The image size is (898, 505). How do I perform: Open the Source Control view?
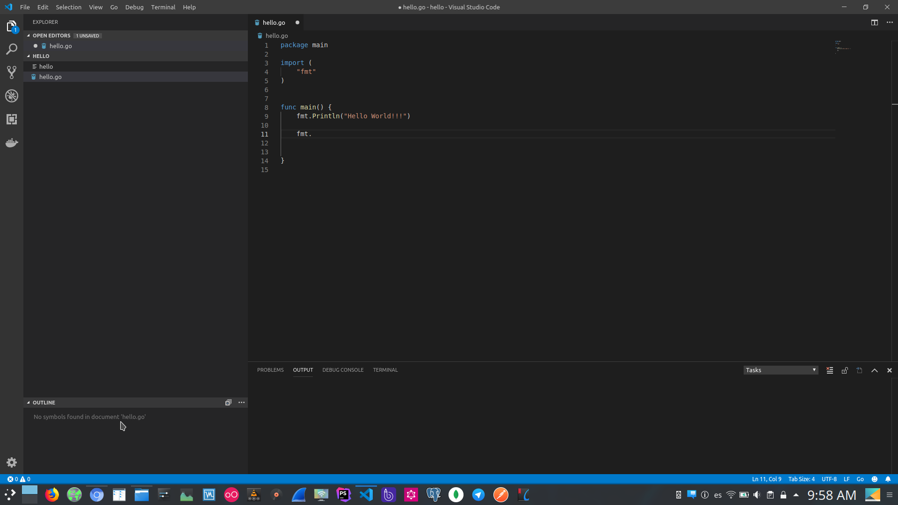coord(12,72)
